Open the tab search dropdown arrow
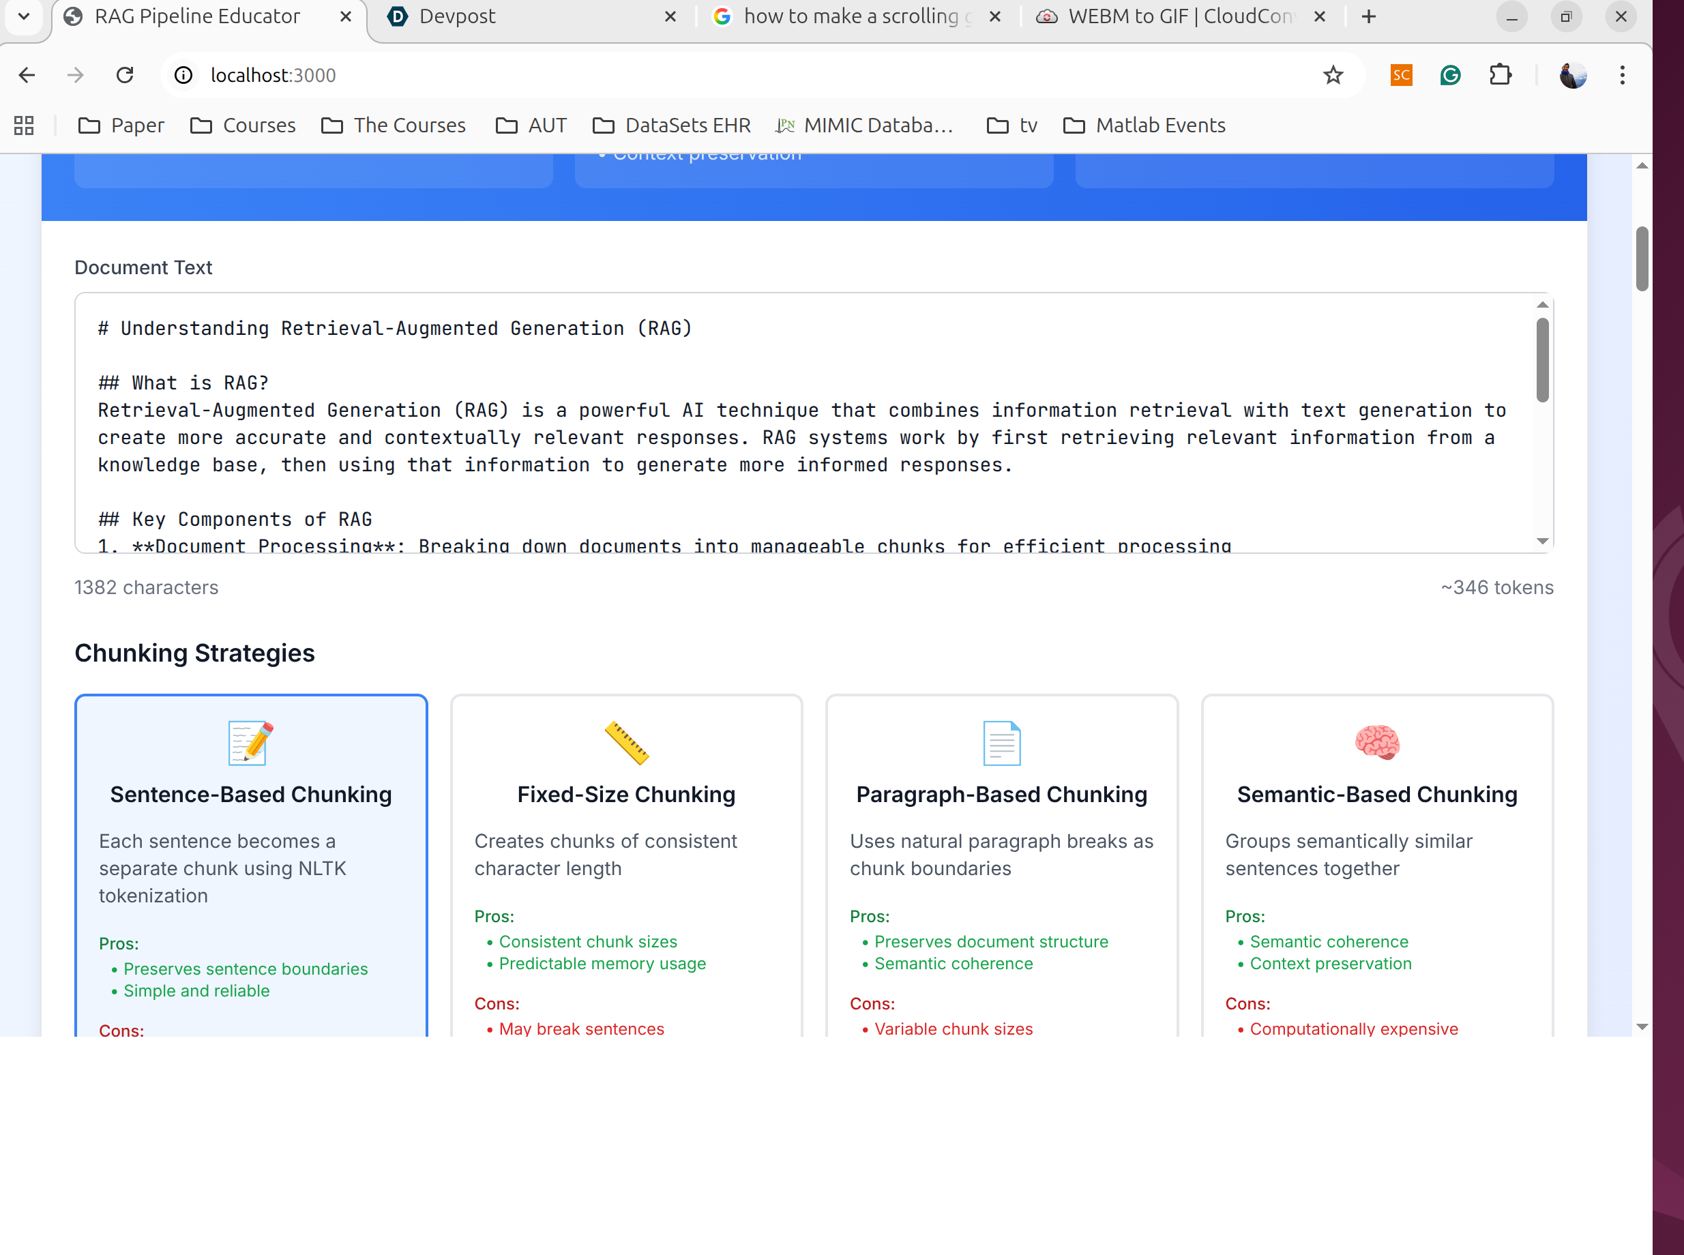 click(x=25, y=16)
